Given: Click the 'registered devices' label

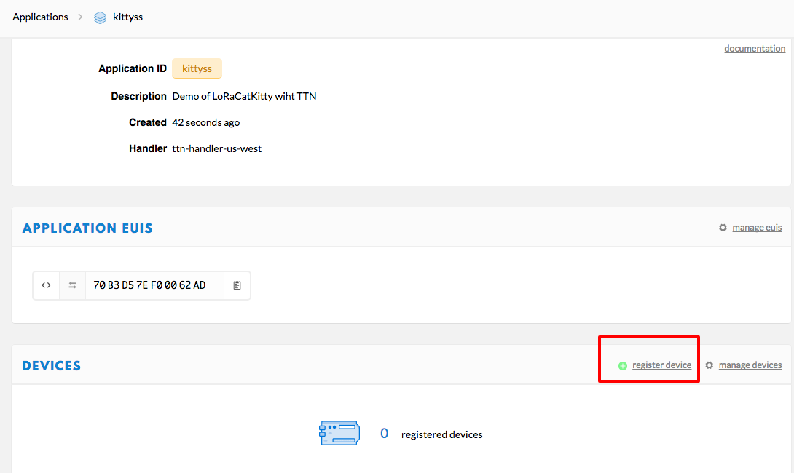Looking at the screenshot, I should (441, 434).
